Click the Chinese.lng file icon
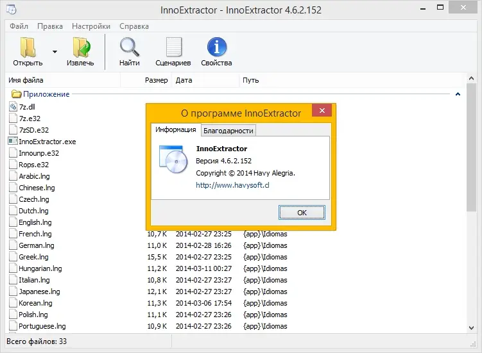This screenshot has height=353, width=482. click(x=13, y=188)
